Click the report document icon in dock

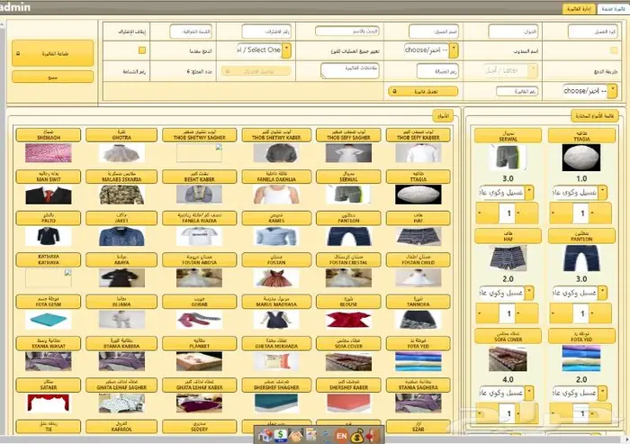click(310, 434)
